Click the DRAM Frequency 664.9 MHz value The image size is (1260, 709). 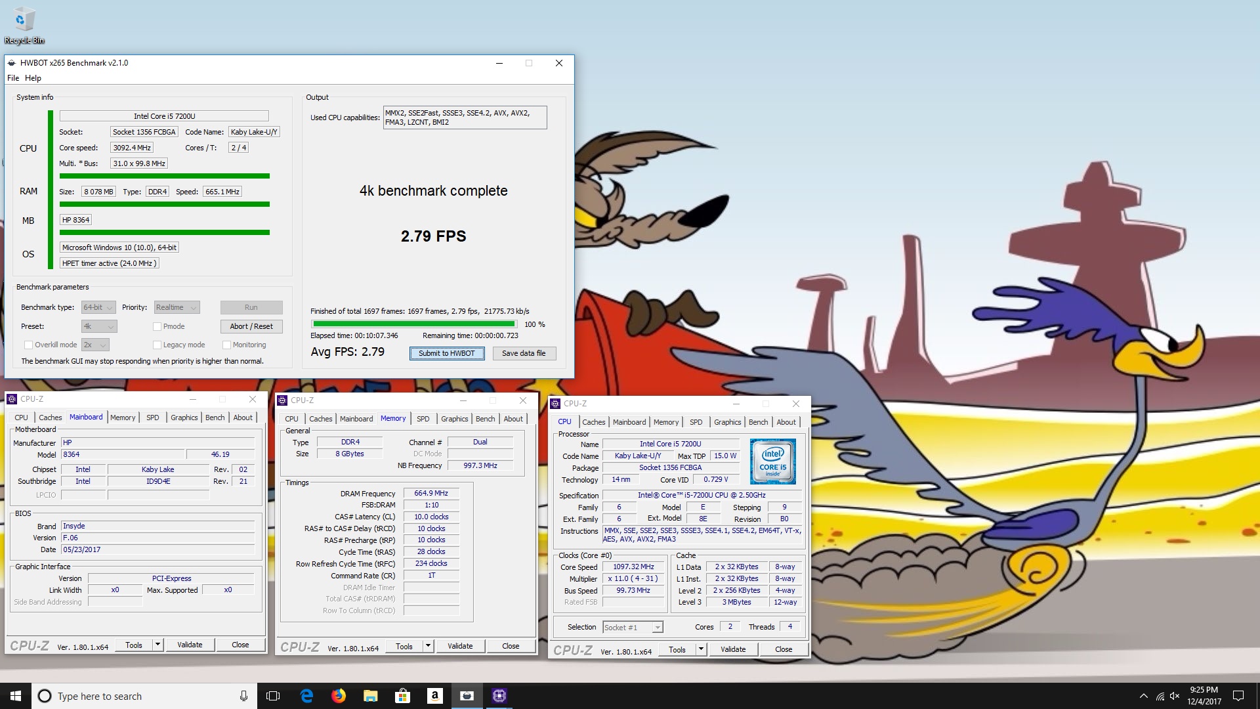[x=431, y=493]
